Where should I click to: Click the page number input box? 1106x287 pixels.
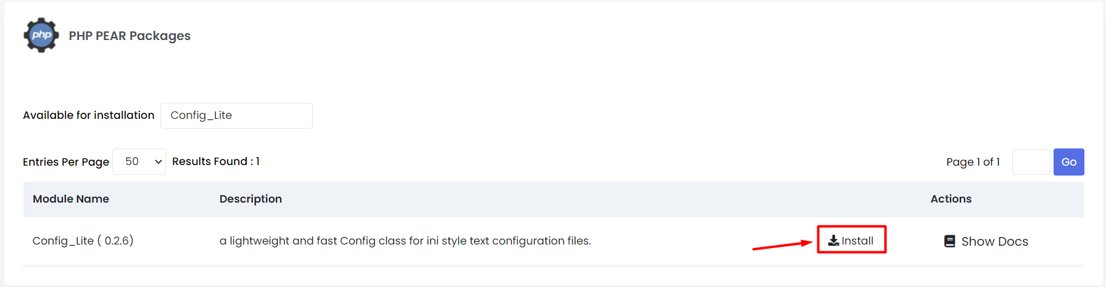pyautogui.click(x=1031, y=162)
